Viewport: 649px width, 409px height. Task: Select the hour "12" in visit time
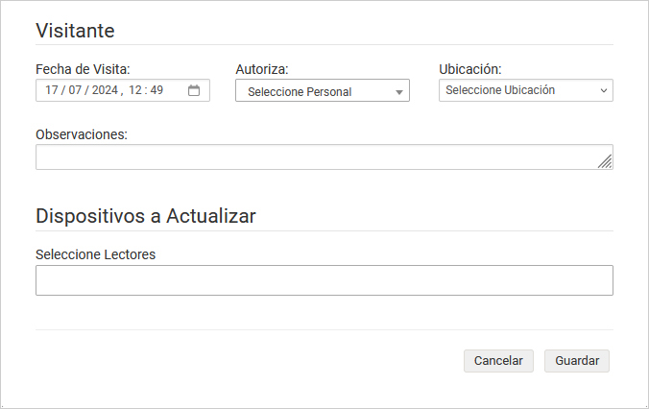(x=134, y=90)
